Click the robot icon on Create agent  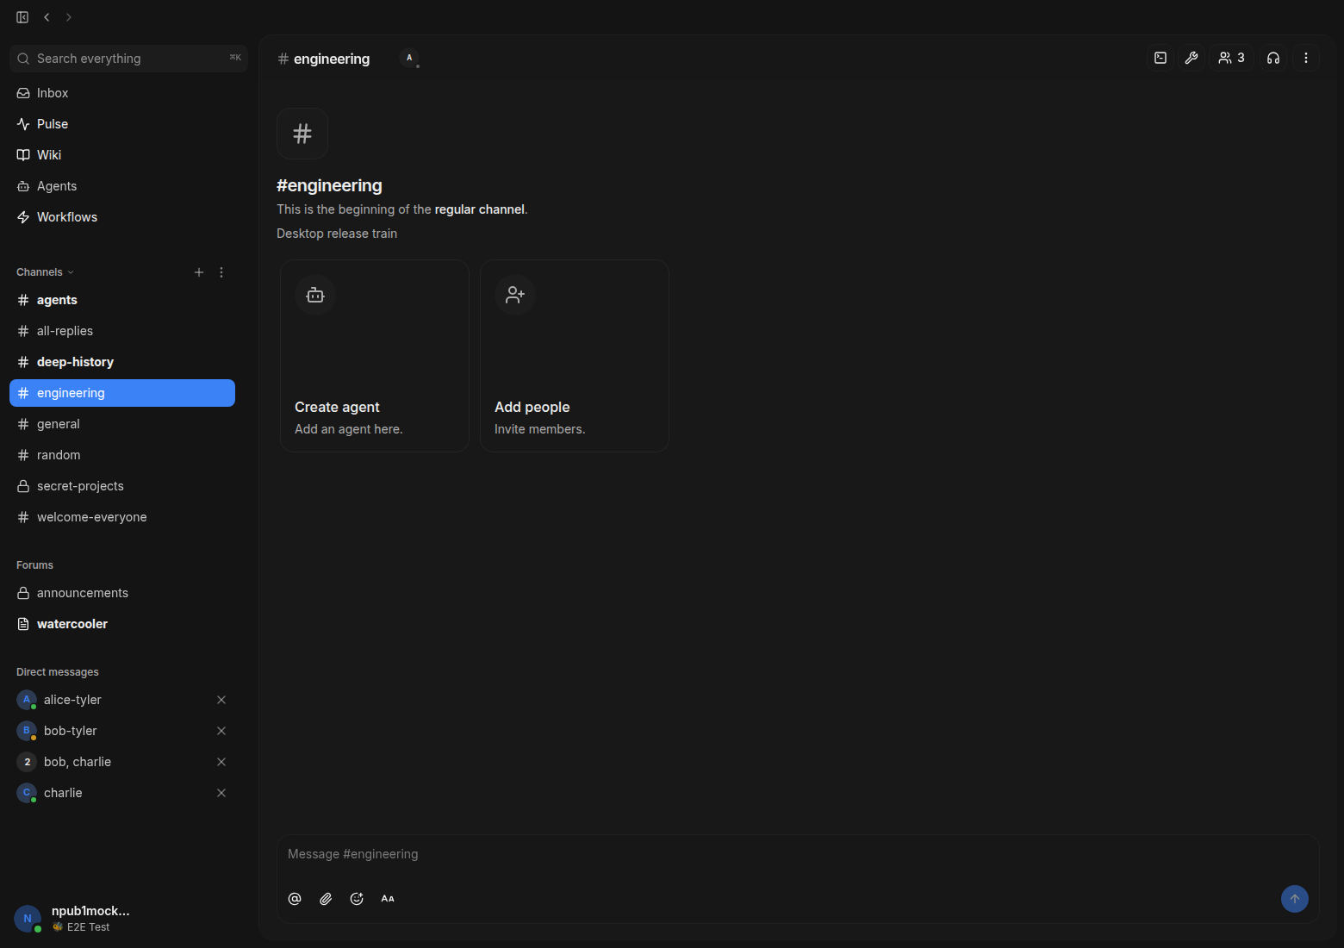pos(315,295)
